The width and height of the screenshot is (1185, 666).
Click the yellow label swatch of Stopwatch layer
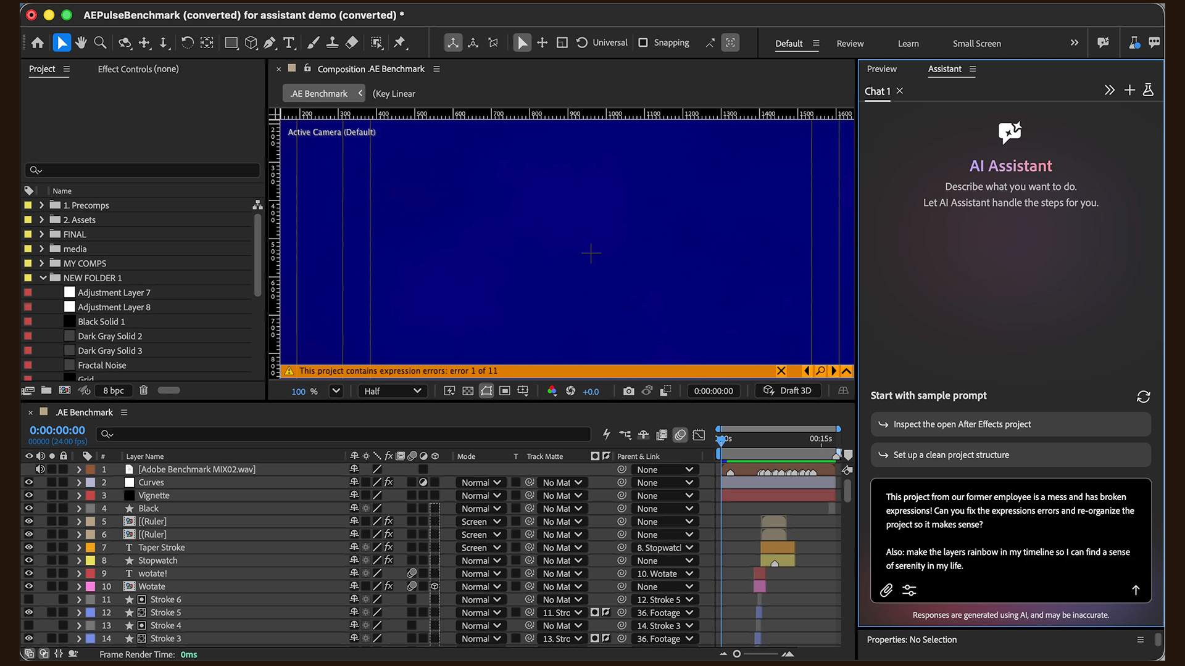coord(90,561)
